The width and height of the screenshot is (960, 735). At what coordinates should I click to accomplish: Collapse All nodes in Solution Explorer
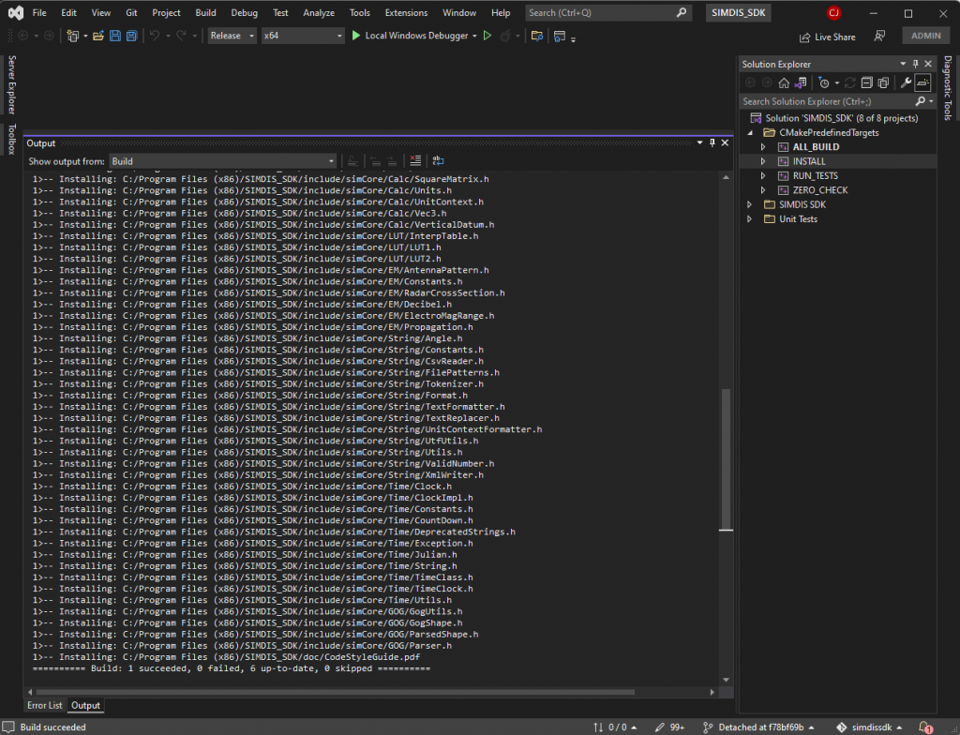866,82
